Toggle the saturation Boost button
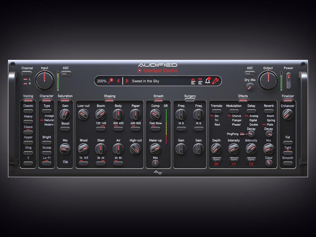The width and height of the screenshot is (316, 237). [65, 129]
